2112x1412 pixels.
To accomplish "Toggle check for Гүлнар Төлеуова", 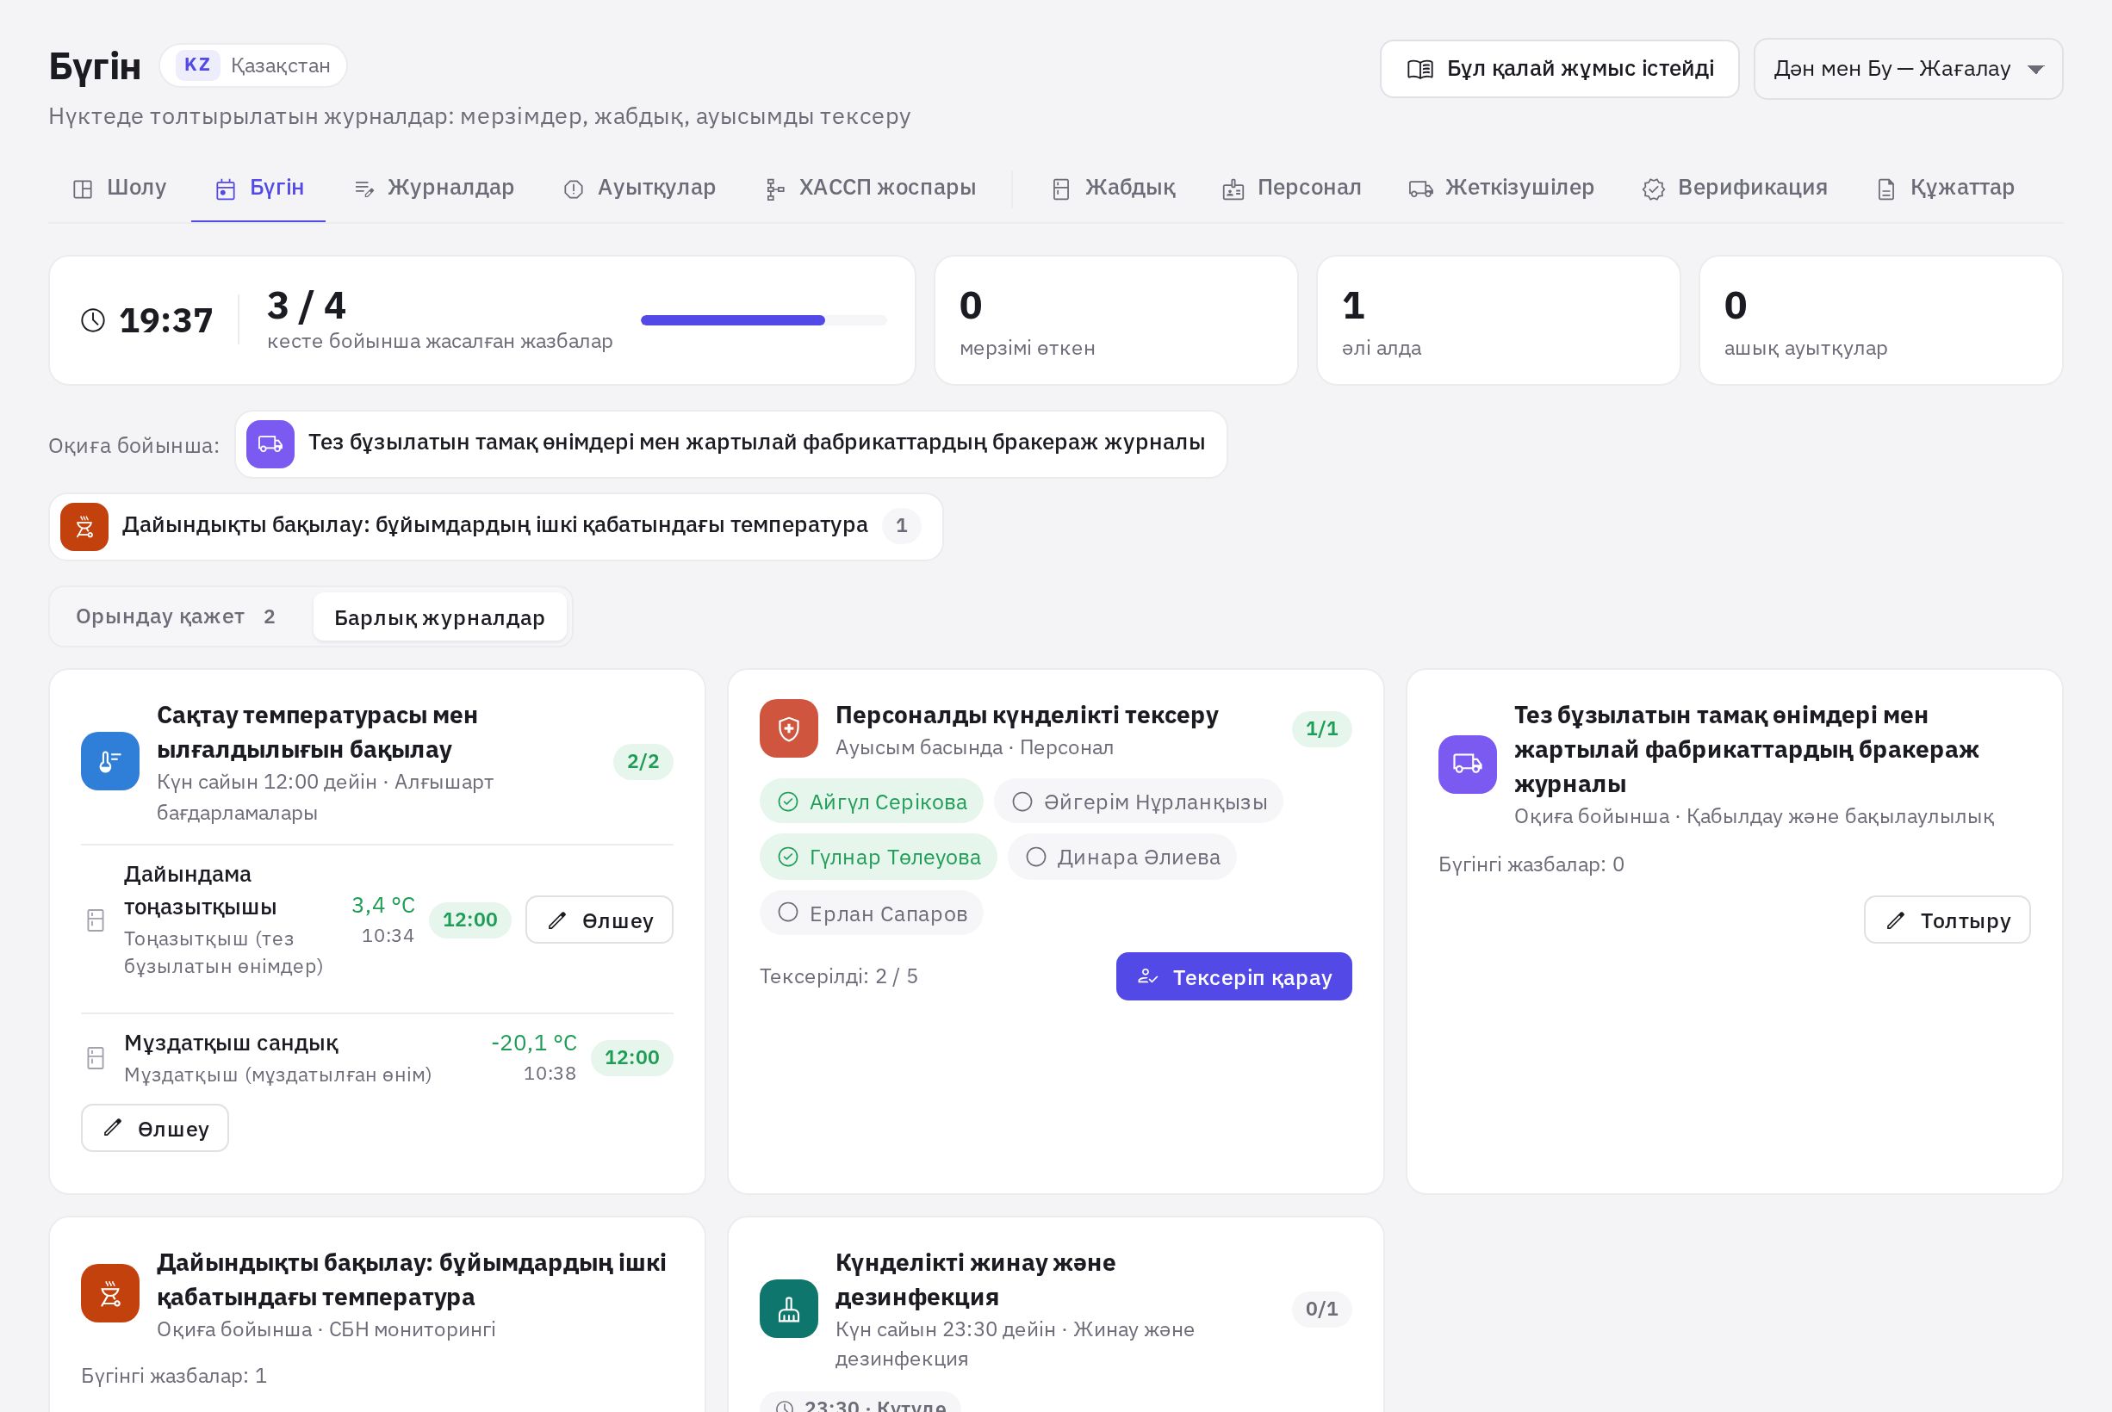I will (x=878, y=858).
